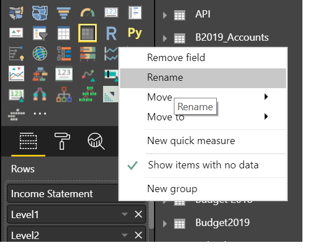Choose the line chart with red and green triangles

click(16, 73)
